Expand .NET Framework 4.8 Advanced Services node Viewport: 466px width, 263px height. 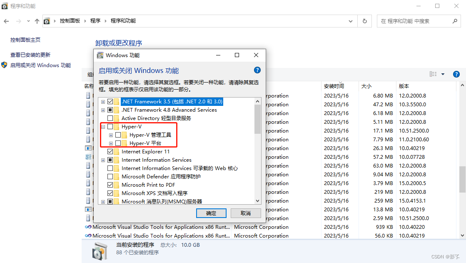tap(103, 110)
